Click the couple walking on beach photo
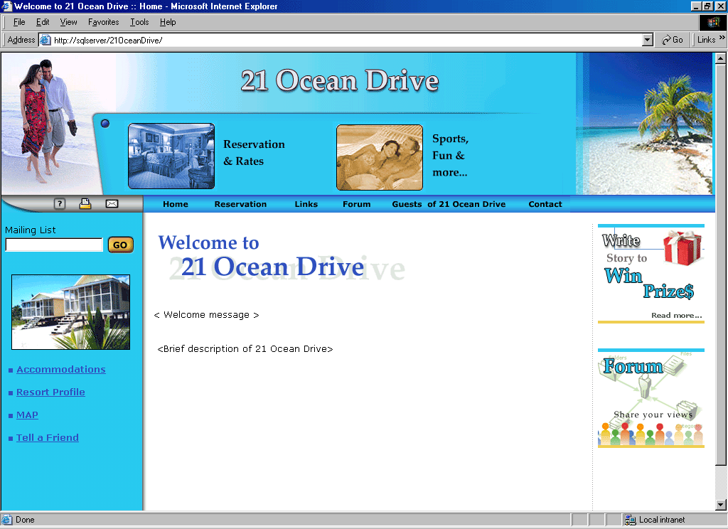 (48, 123)
